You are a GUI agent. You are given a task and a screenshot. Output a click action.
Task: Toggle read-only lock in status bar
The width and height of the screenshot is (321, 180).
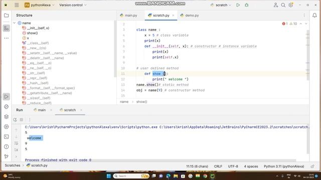pyautogui.click(x=312, y=166)
